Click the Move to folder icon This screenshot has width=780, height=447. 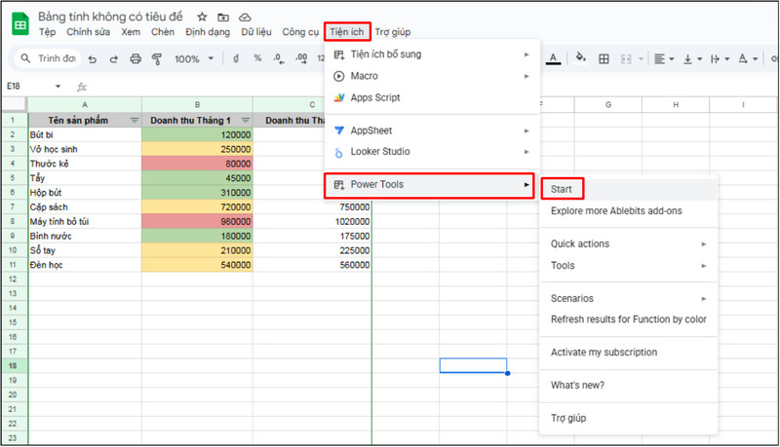tap(223, 18)
